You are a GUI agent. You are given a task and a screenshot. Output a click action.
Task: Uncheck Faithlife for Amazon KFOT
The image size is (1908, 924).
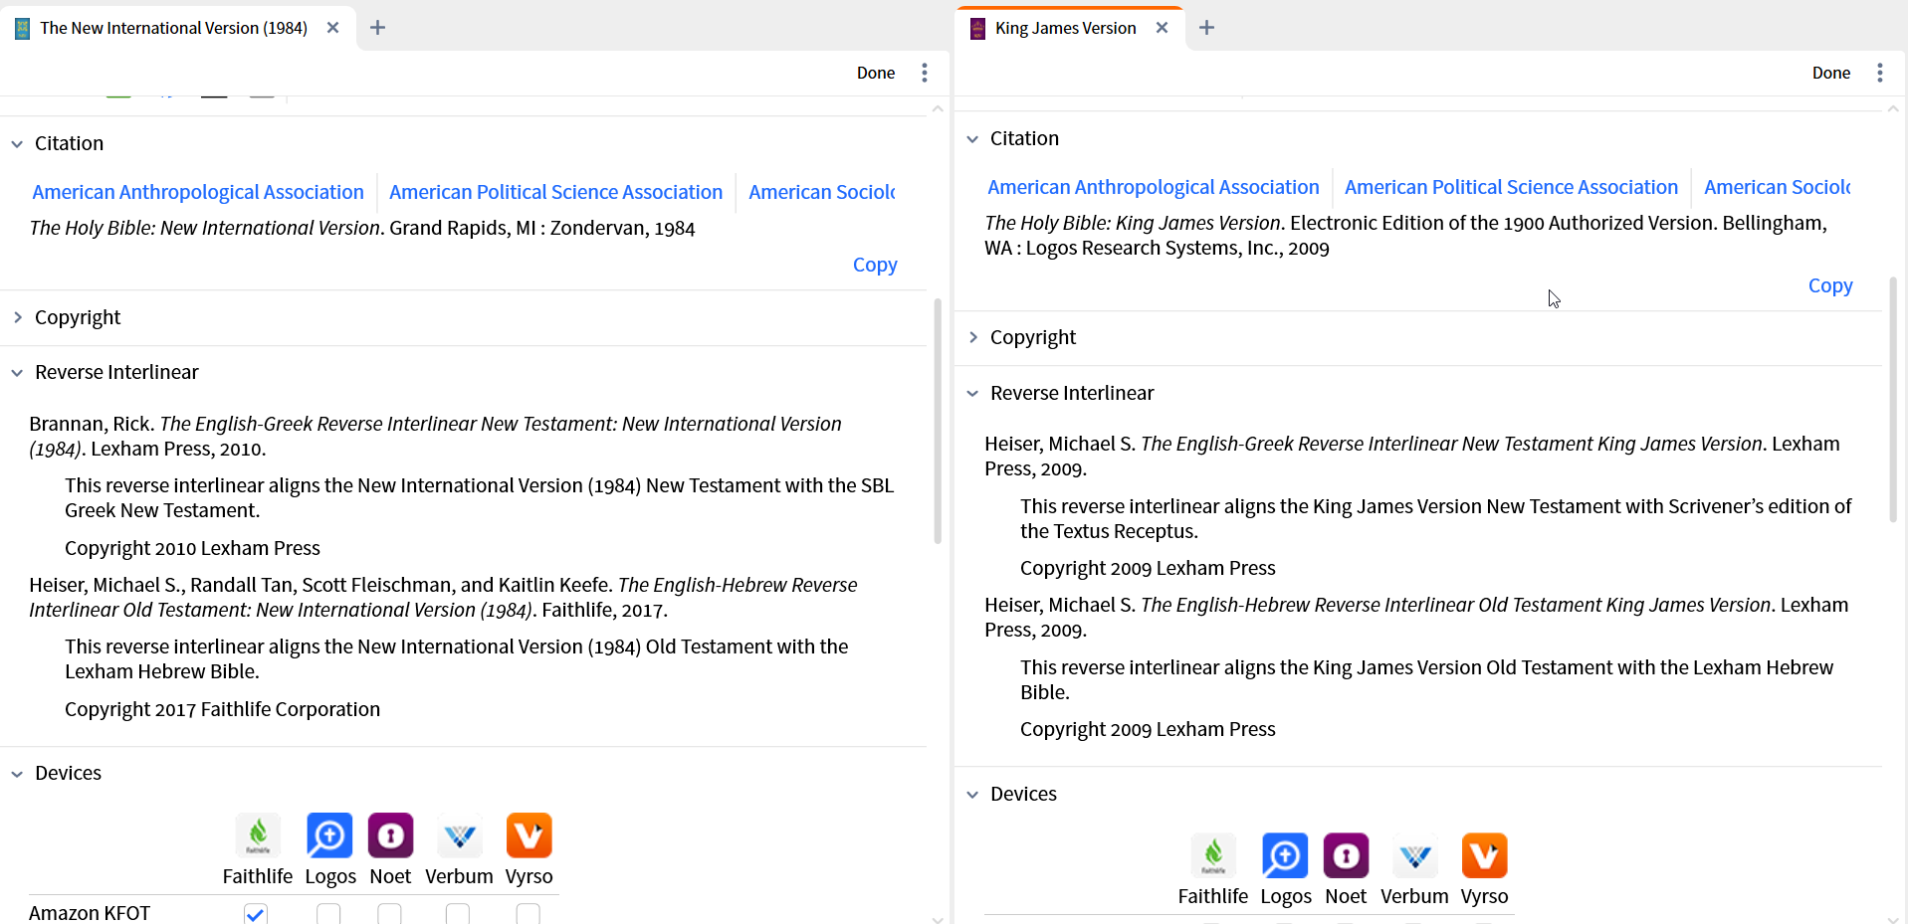pos(256,913)
